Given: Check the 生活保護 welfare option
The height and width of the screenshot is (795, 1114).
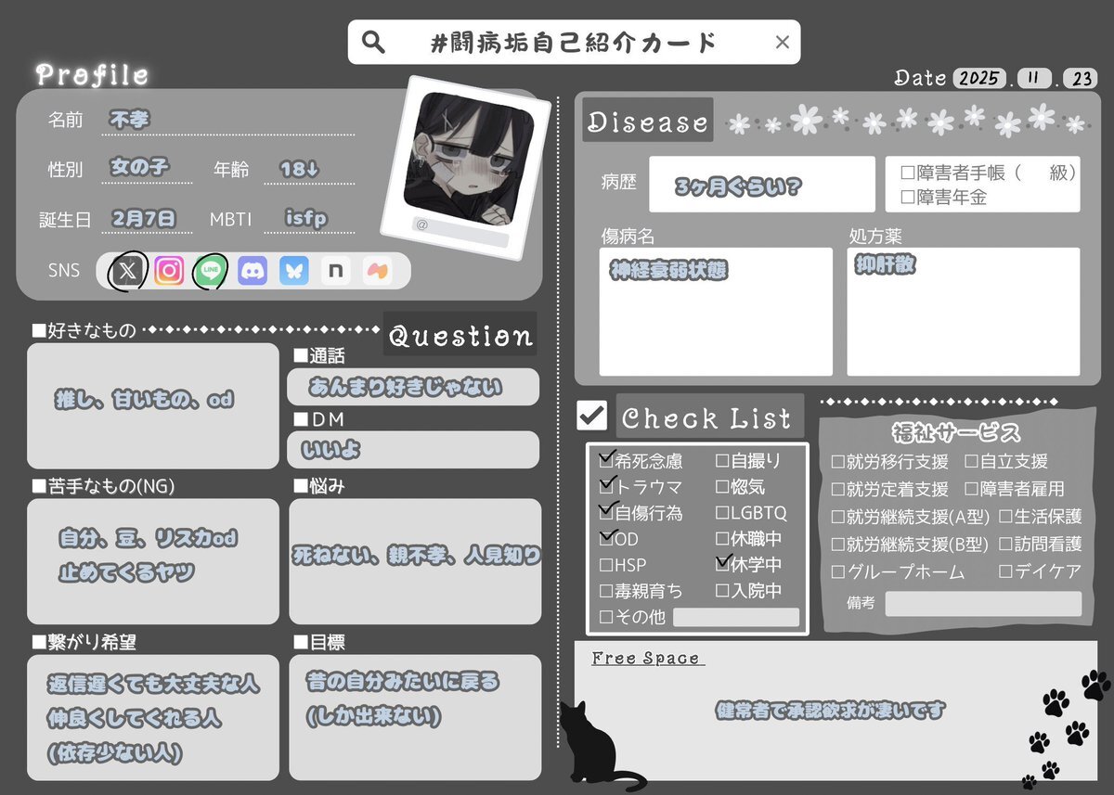Looking at the screenshot, I should tap(1004, 518).
